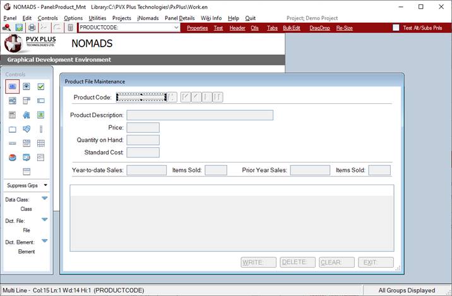Open the PRODUCTCODE: control selector dropdown

[x=176, y=28]
